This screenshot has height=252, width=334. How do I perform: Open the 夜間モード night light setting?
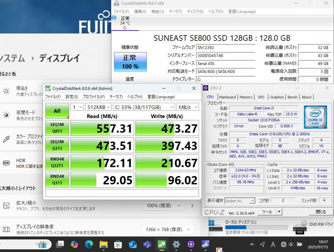[21, 115]
